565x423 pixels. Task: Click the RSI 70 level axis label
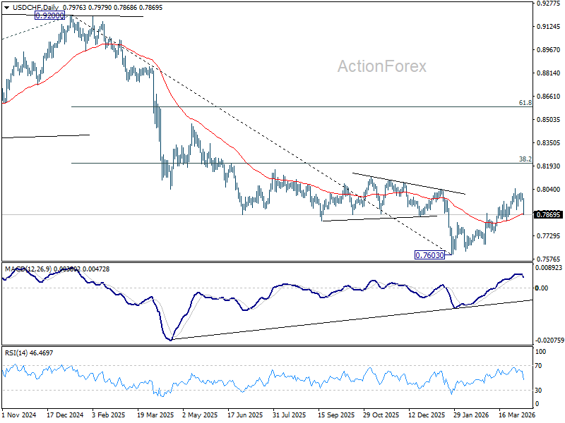(538, 366)
